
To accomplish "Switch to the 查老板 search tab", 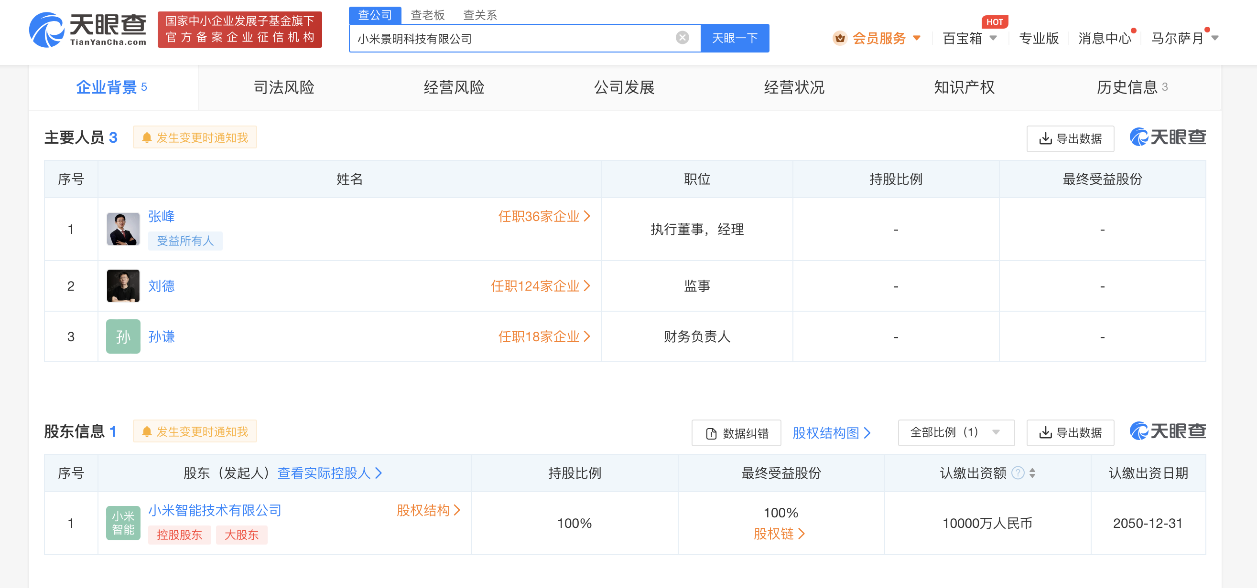I will tap(427, 15).
